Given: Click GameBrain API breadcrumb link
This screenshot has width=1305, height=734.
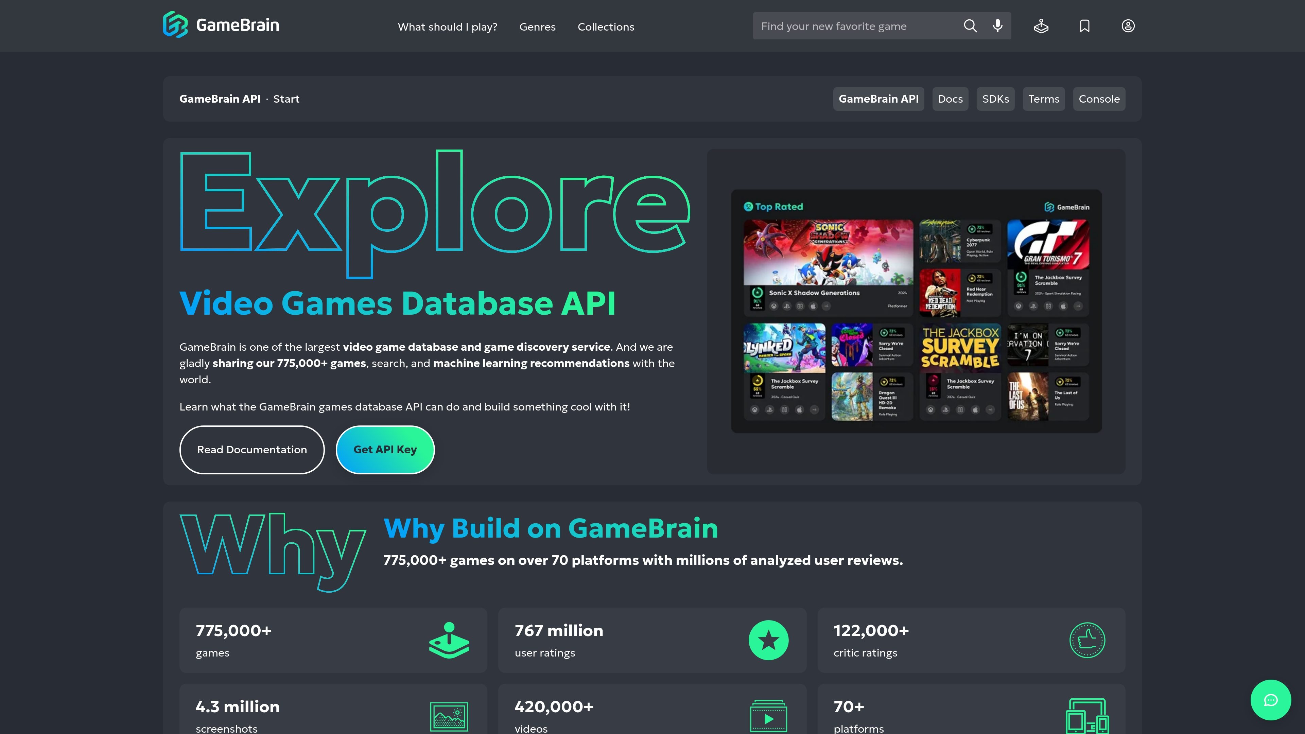Looking at the screenshot, I should point(220,99).
